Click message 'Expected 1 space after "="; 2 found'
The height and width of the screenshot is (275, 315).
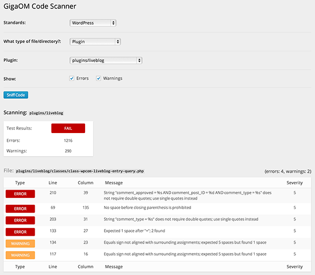pos(134,230)
